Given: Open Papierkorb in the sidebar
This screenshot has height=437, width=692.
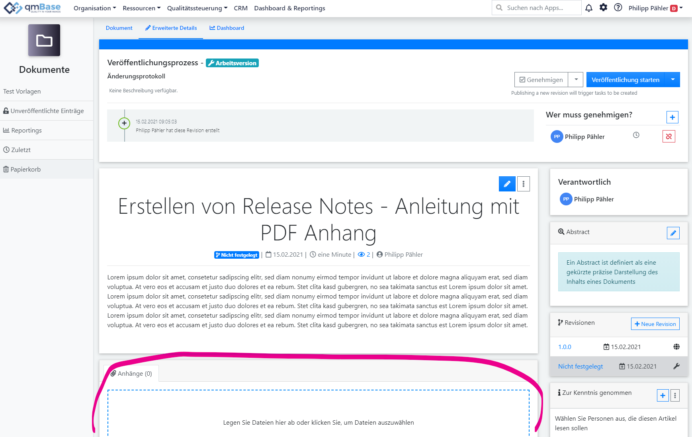Looking at the screenshot, I should click(x=47, y=169).
